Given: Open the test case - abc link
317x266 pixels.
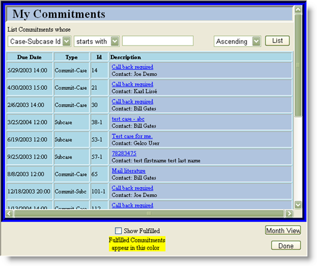Looking at the screenshot, I should pos(128,119).
